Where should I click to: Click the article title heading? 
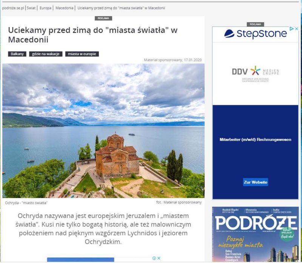(x=92, y=35)
